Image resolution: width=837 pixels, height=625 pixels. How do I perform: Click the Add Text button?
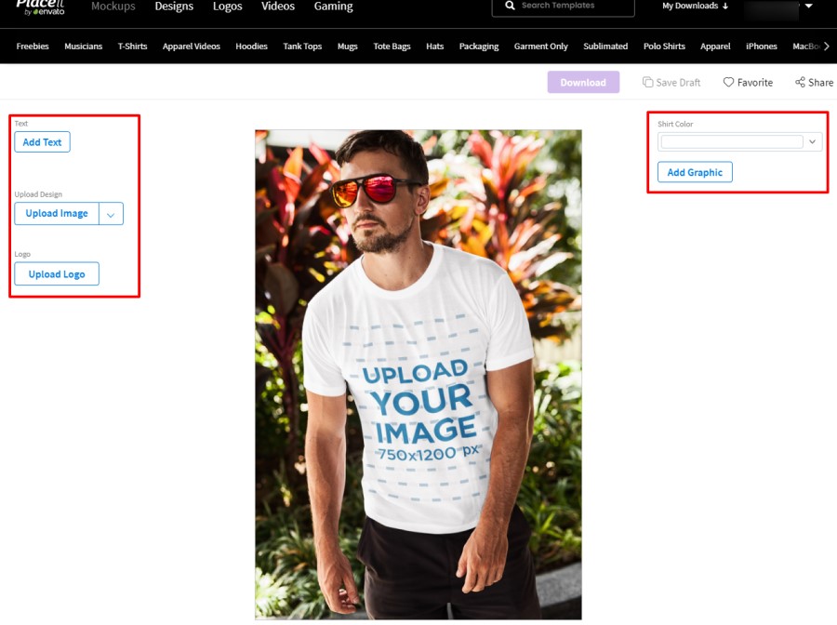click(x=42, y=142)
